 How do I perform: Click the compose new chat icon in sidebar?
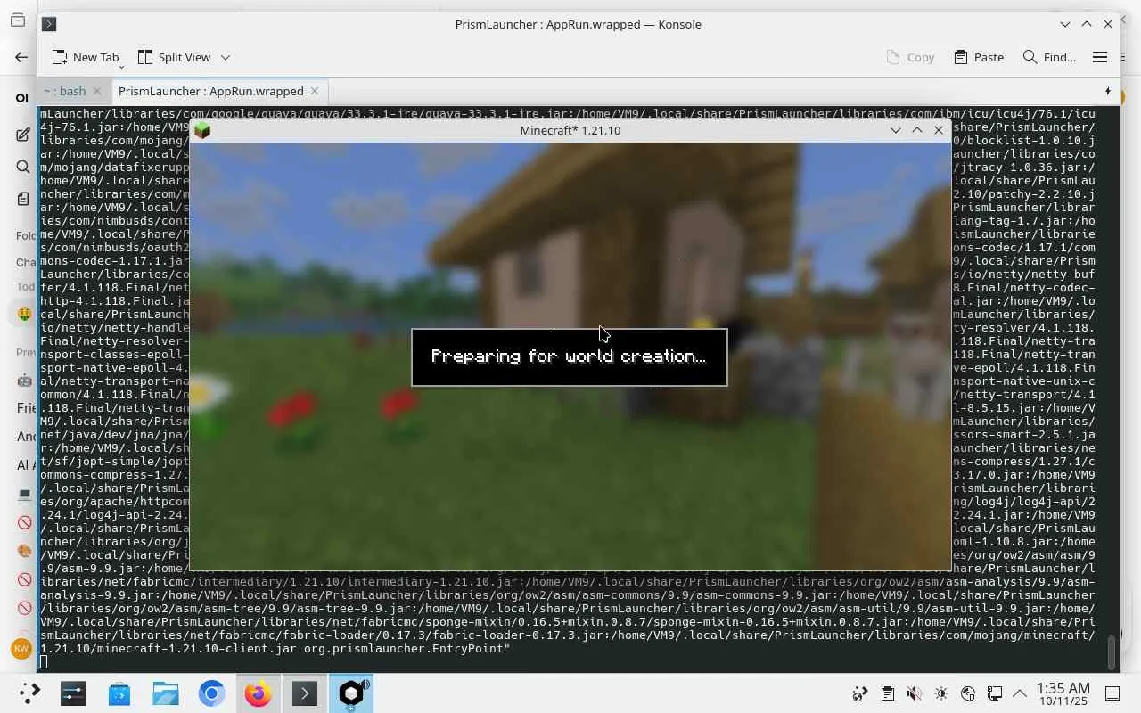pos(23,135)
